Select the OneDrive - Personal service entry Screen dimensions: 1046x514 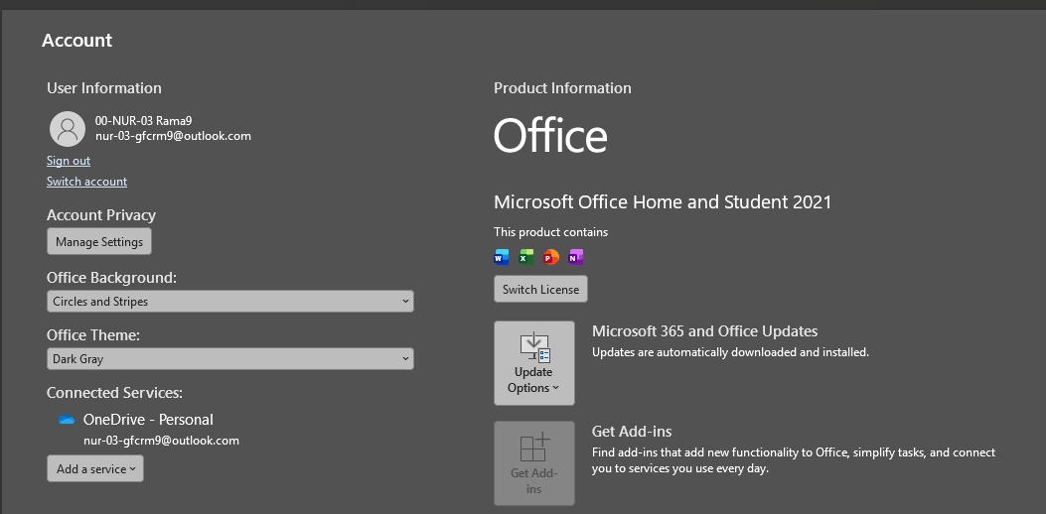click(148, 420)
